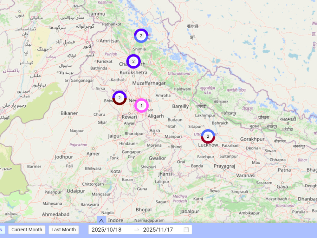Click the Aligarh city label
The image size is (317, 238).
(x=156, y=116)
